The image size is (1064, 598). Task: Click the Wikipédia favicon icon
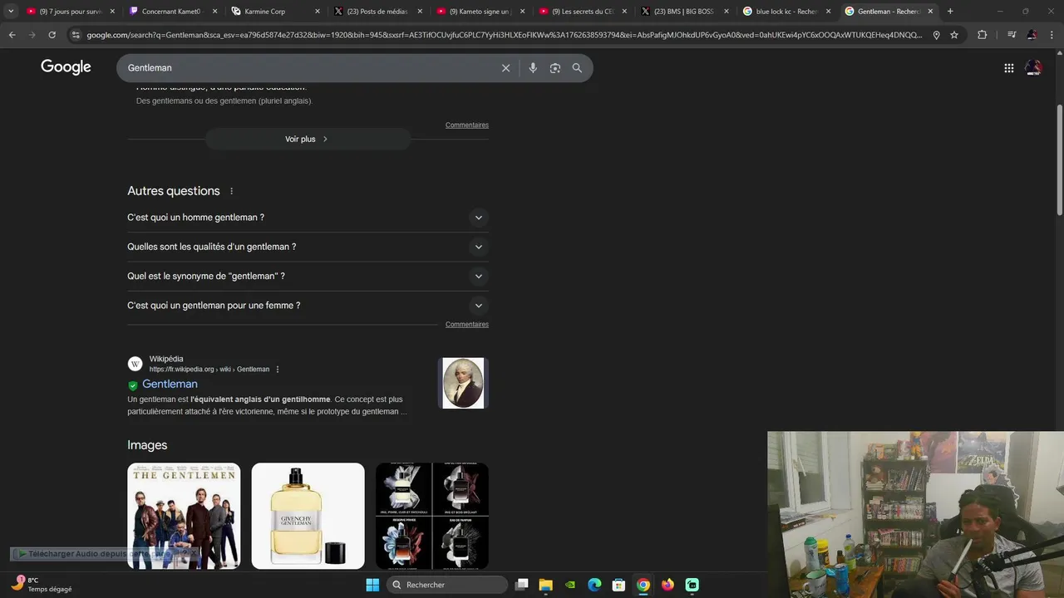point(135,364)
